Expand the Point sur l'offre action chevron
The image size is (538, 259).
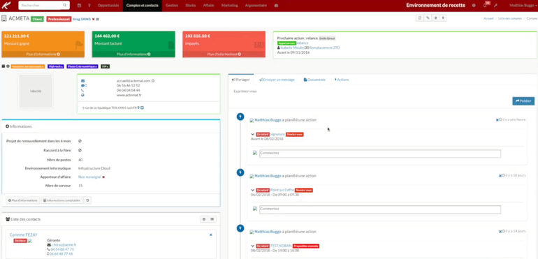point(253,190)
